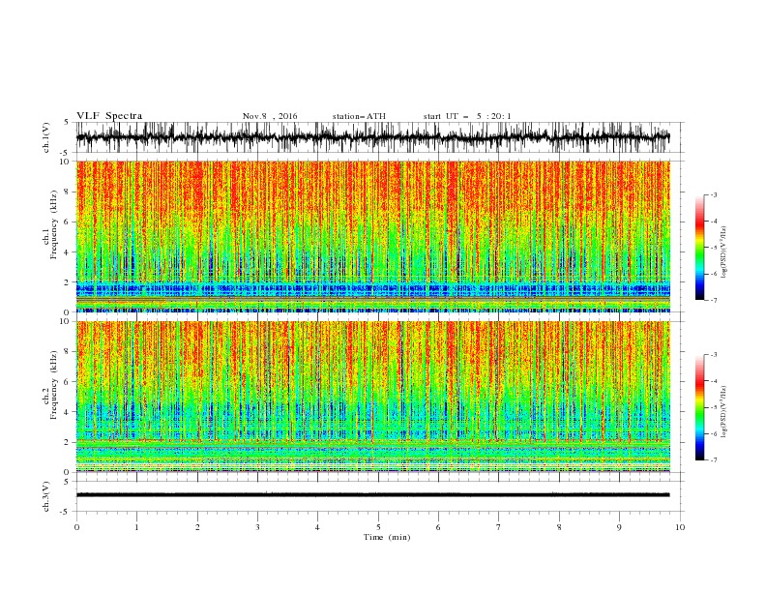This screenshot has height=592, width=766.
Task: Click time-axis tick label "1"
Action: 136,527
